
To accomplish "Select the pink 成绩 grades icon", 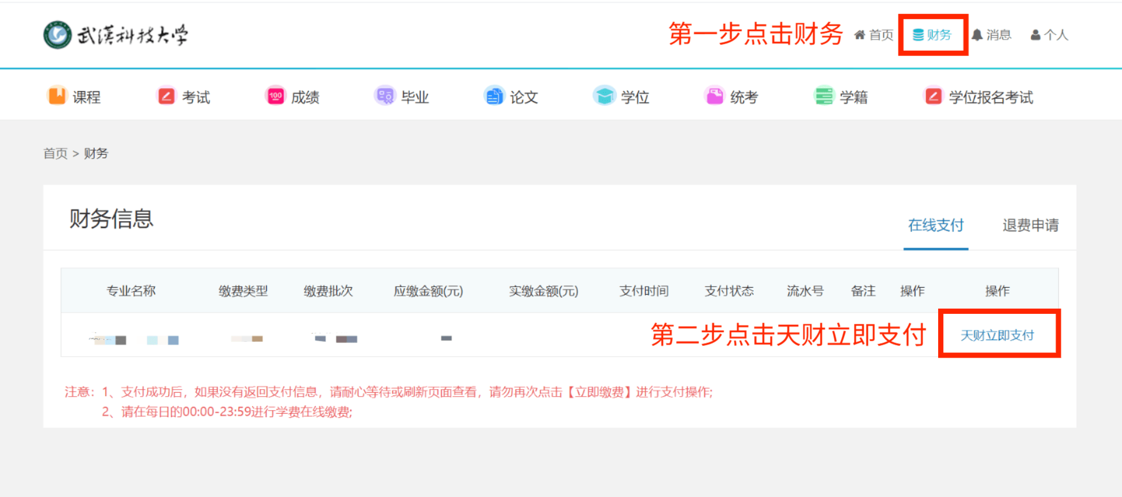I will (x=276, y=96).
